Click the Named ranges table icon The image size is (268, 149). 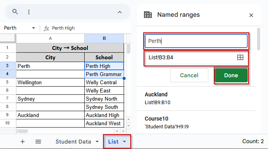(148, 15)
